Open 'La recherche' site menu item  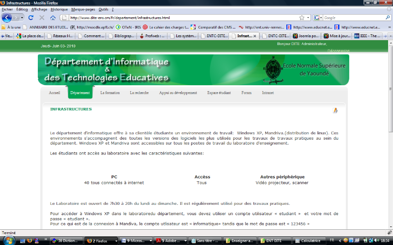(x=139, y=93)
